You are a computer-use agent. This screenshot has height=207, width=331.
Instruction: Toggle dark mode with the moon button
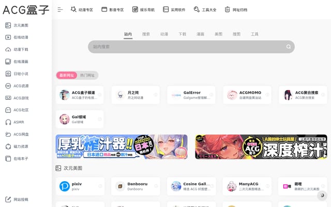tap(322, 196)
